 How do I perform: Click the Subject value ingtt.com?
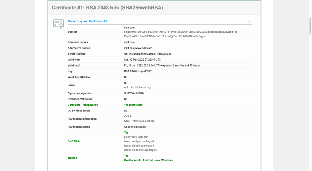pyautogui.click(x=129, y=27)
